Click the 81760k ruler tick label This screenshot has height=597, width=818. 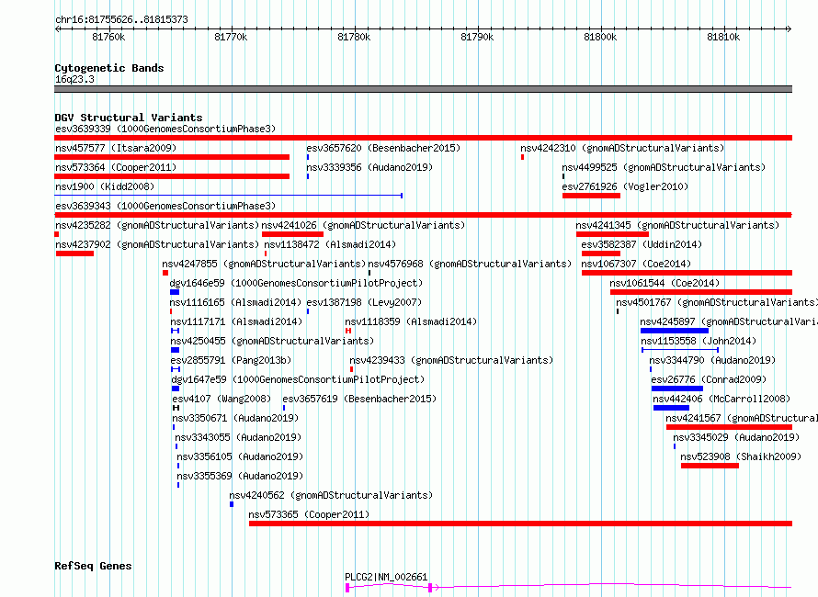tap(108, 37)
